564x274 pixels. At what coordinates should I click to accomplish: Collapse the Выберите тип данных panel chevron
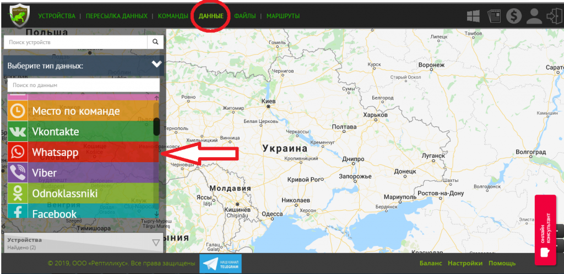pyautogui.click(x=157, y=65)
